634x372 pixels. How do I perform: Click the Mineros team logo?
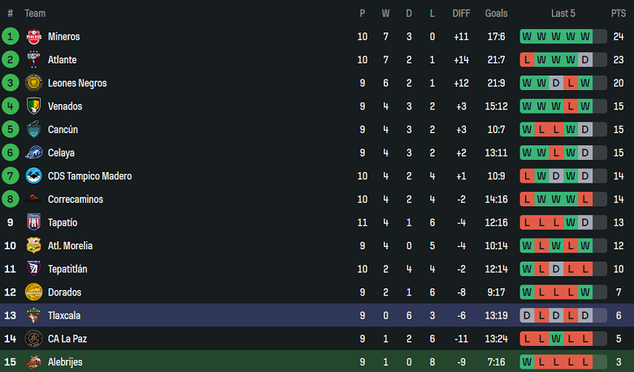[33, 37]
